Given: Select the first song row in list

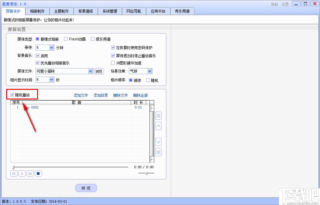Looking at the screenshot, I should point(75,107).
